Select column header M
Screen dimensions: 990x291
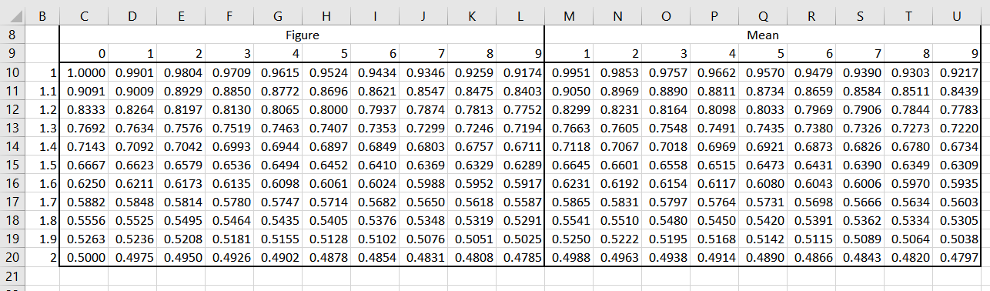(x=569, y=16)
